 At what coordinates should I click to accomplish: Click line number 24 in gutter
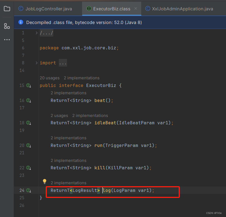pos(22,191)
